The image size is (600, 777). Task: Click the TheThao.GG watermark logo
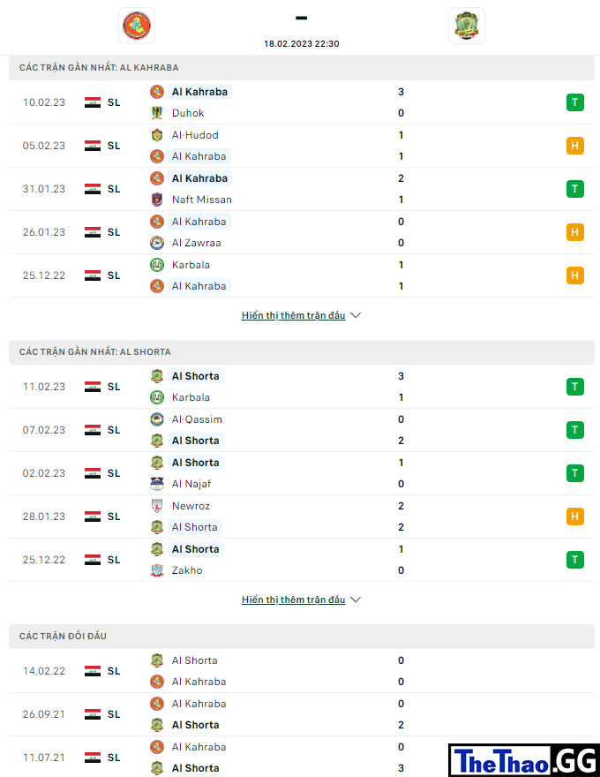tap(524, 760)
